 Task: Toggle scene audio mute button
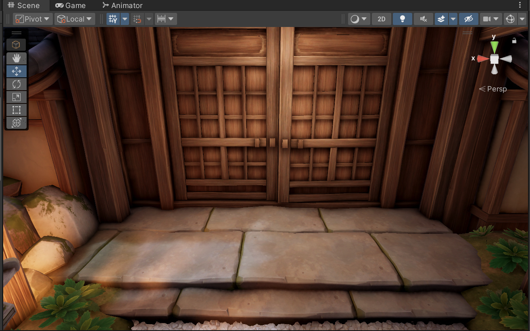[423, 19]
